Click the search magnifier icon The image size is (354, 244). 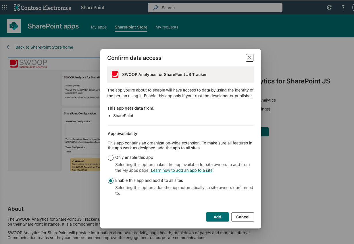click(155, 8)
